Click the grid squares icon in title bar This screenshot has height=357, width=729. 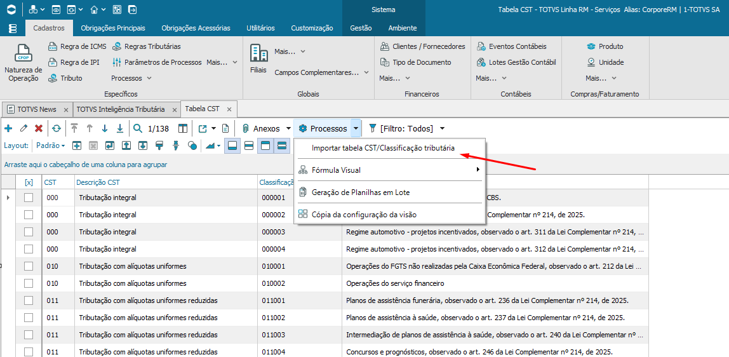pyautogui.click(x=117, y=10)
